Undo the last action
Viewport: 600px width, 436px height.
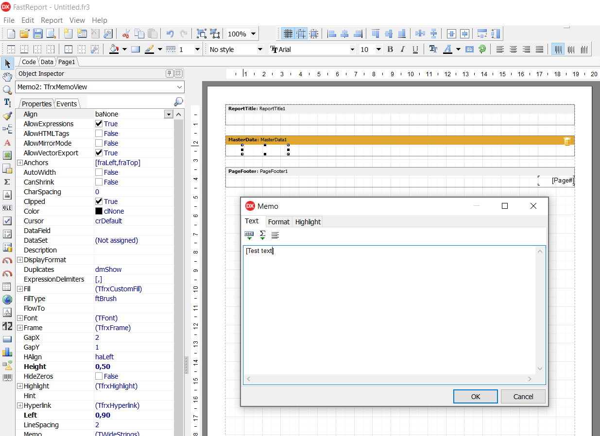pyautogui.click(x=170, y=34)
